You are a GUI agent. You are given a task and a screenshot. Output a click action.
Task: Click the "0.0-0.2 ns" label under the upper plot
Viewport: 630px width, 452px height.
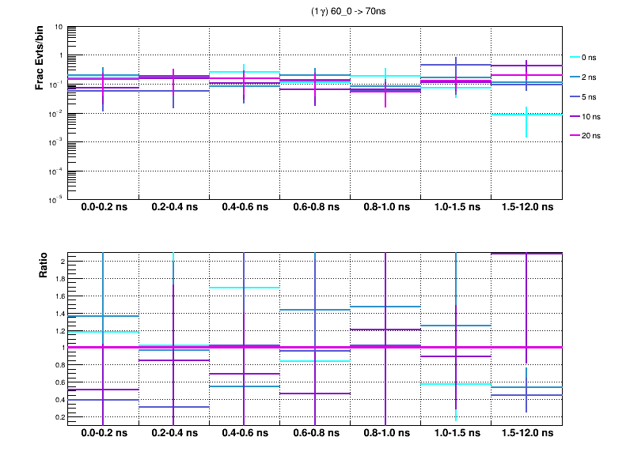(104, 208)
